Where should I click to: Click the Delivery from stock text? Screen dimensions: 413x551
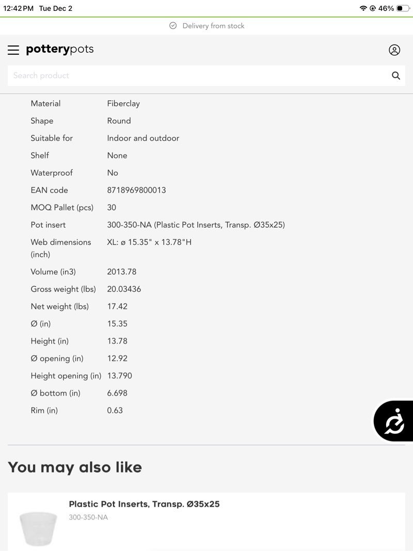click(x=213, y=26)
